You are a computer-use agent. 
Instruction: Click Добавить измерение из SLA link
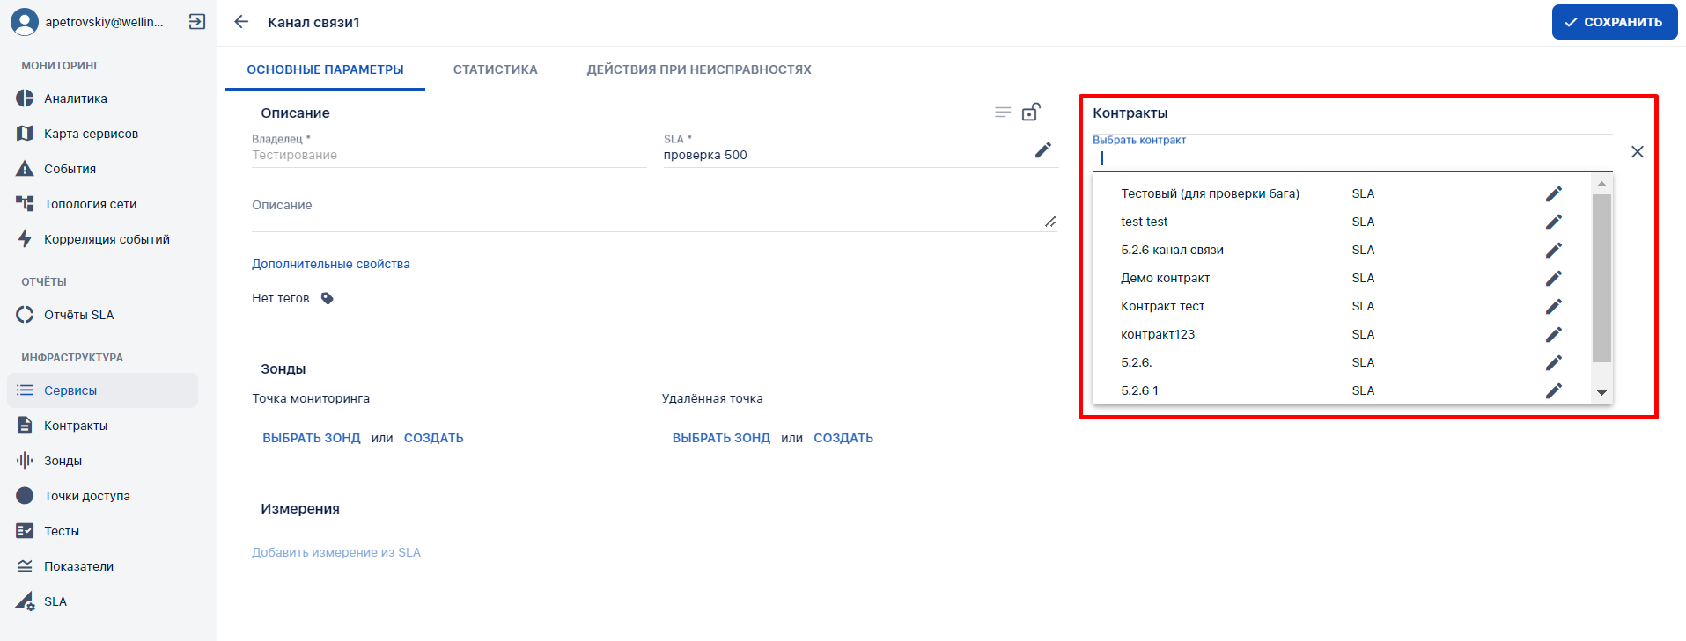[336, 552]
